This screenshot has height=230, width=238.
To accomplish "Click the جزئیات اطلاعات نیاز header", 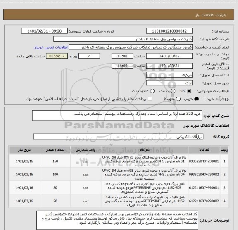I will click(x=211, y=15).
